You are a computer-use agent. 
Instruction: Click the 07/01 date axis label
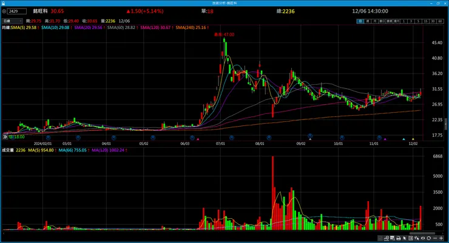point(220,144)
